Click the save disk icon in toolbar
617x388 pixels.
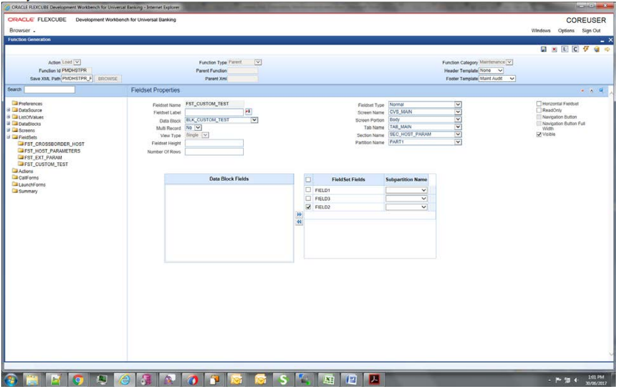[x=543, y=49]
